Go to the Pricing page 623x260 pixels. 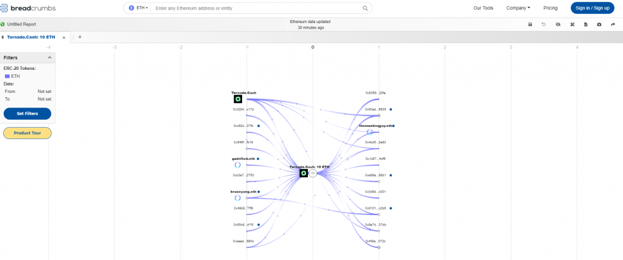(x=550, y=8)
